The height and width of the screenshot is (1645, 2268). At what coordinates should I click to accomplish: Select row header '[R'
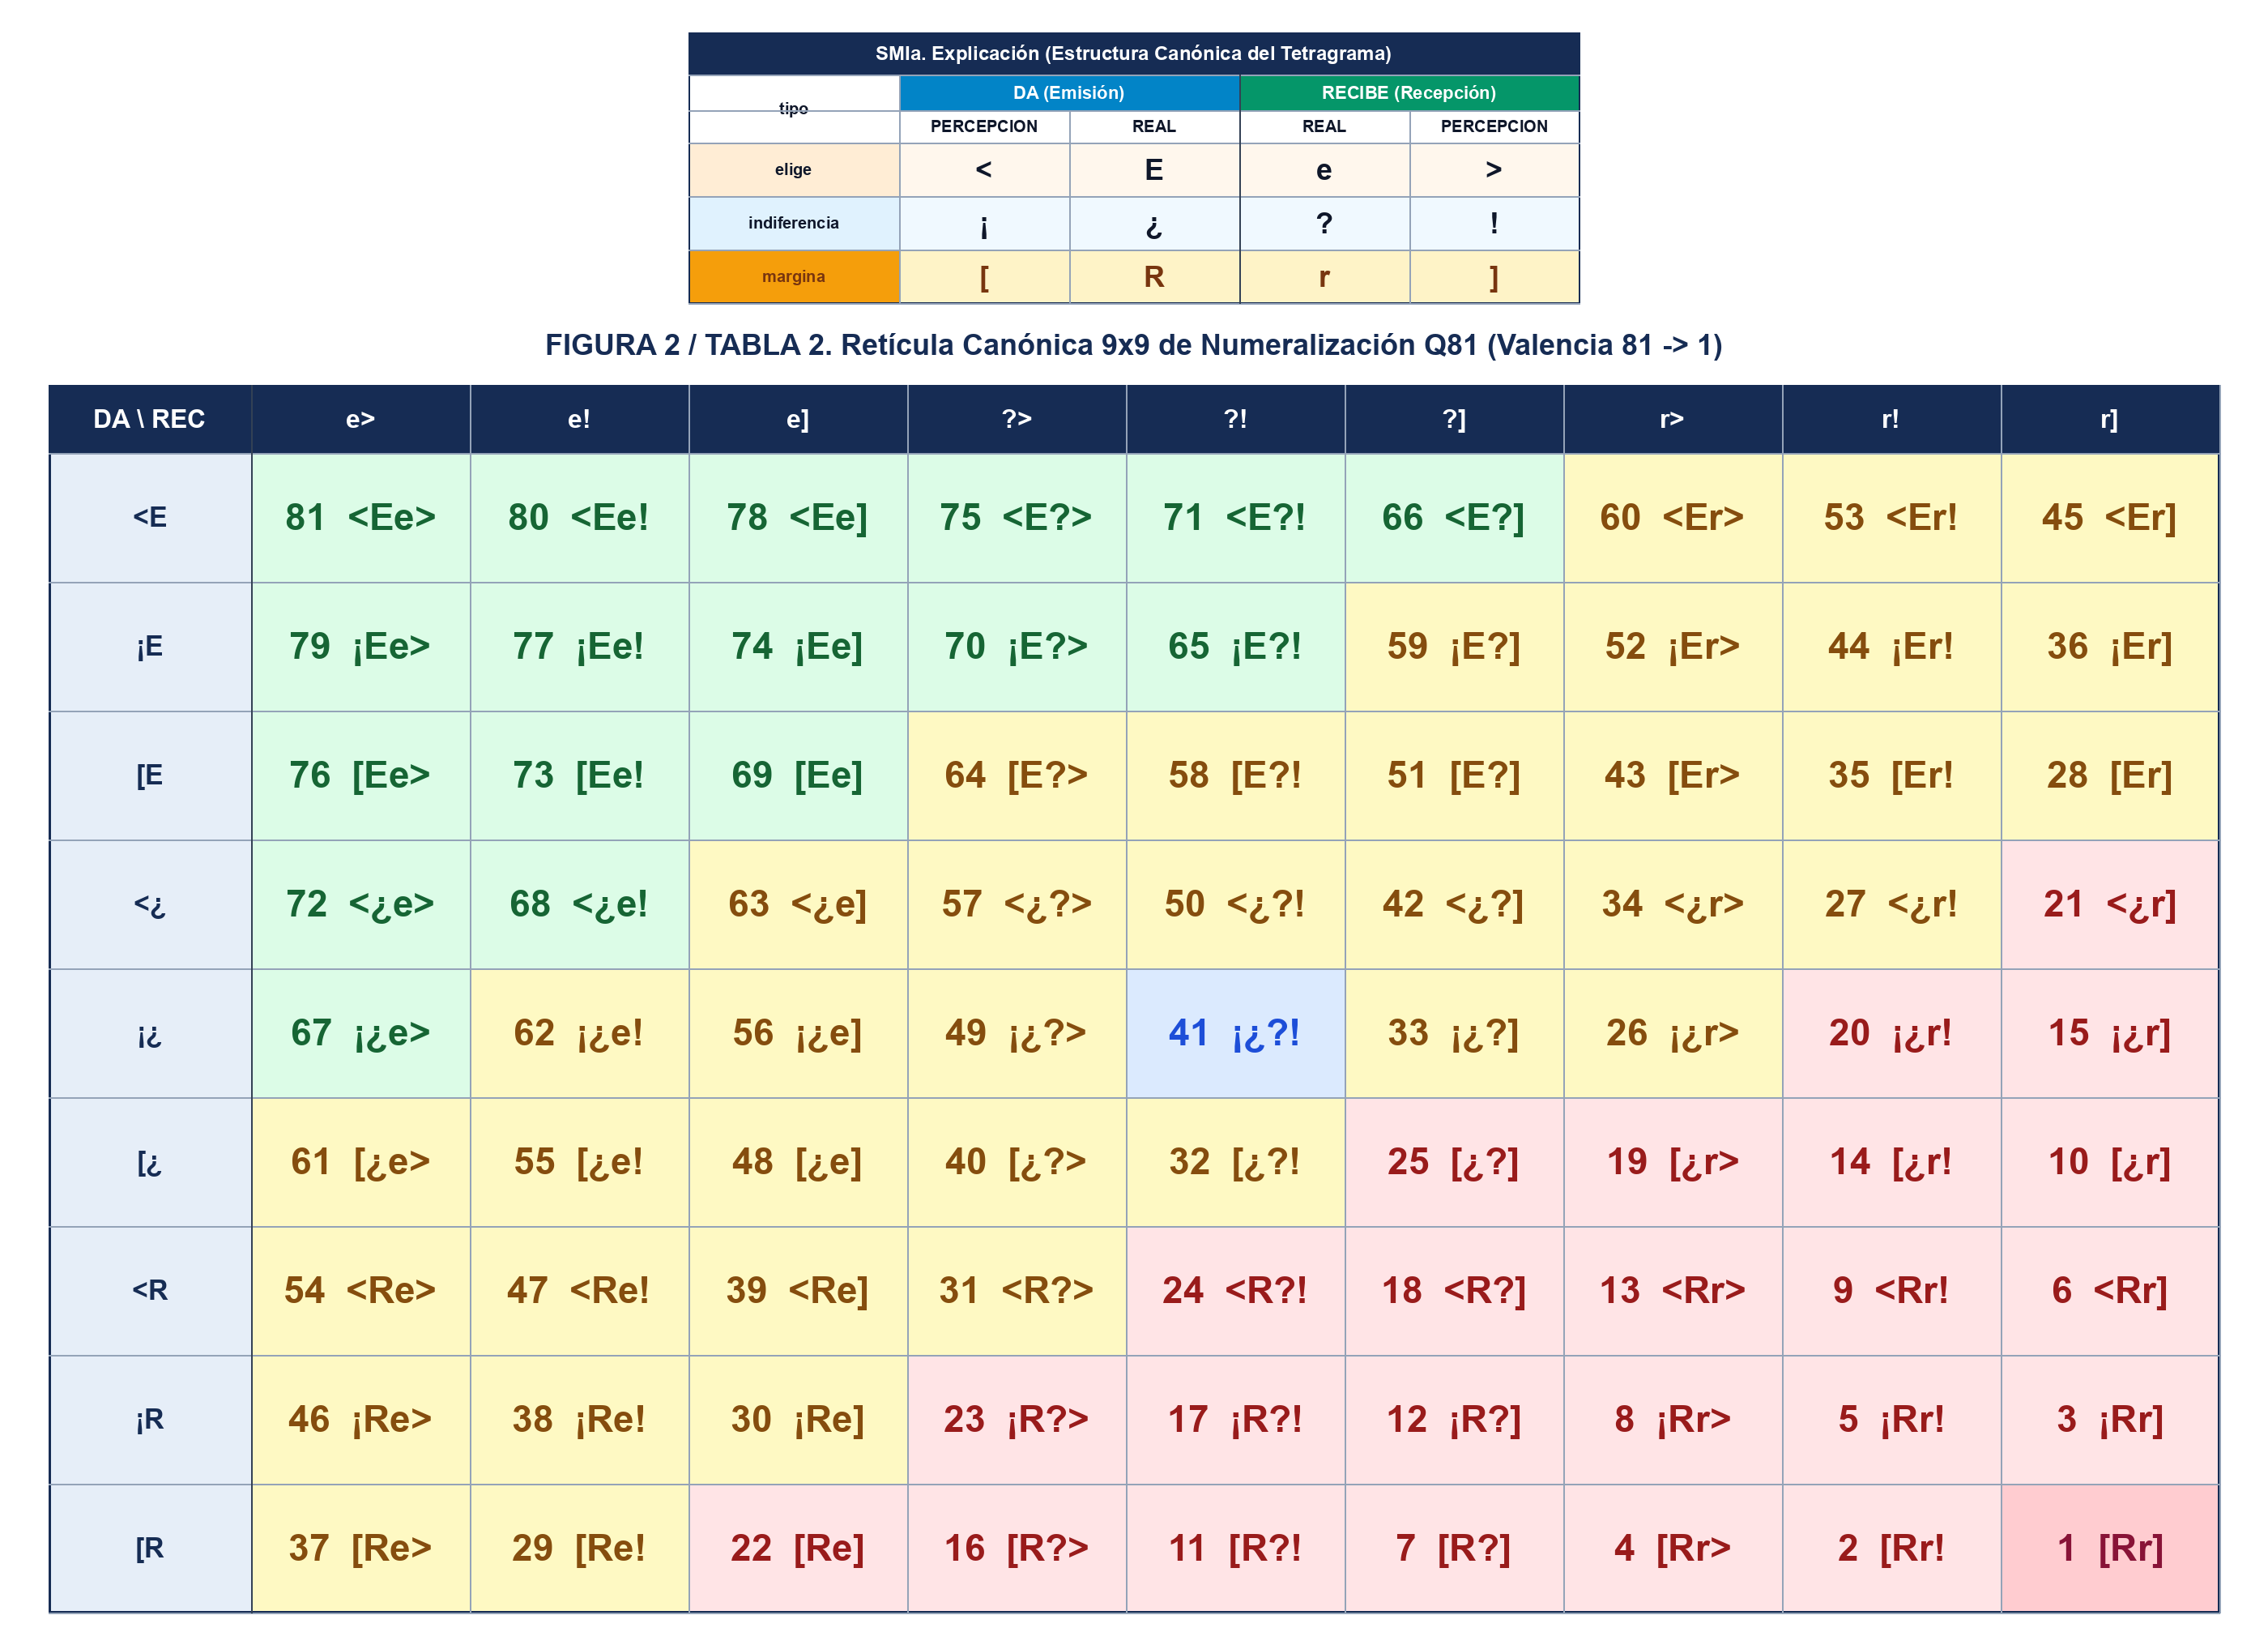(150, 1548)
